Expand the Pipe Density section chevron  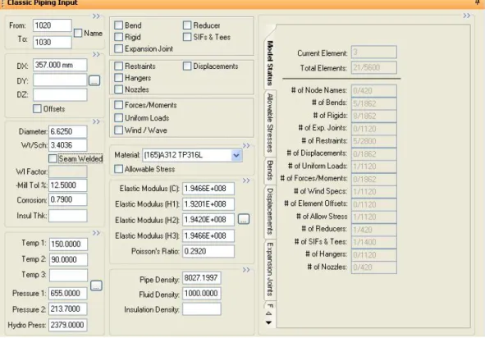tap(246, 270)
